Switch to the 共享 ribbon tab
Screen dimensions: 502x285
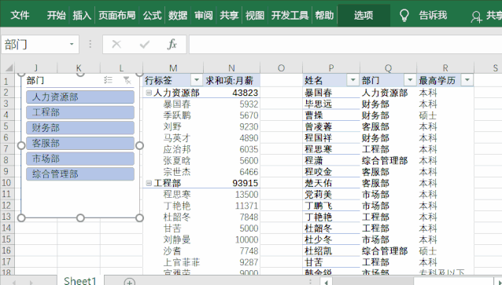pos(229,16)
